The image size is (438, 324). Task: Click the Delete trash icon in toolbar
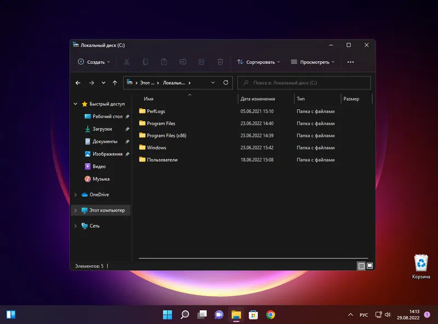coord(220,62)
